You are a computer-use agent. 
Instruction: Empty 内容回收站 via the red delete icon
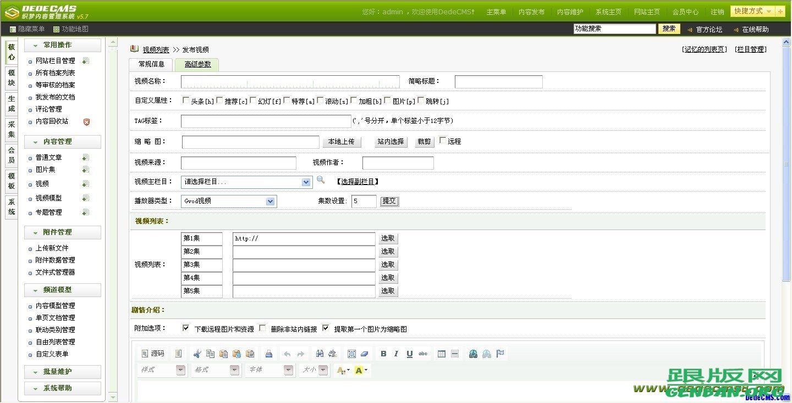[86, 121]
